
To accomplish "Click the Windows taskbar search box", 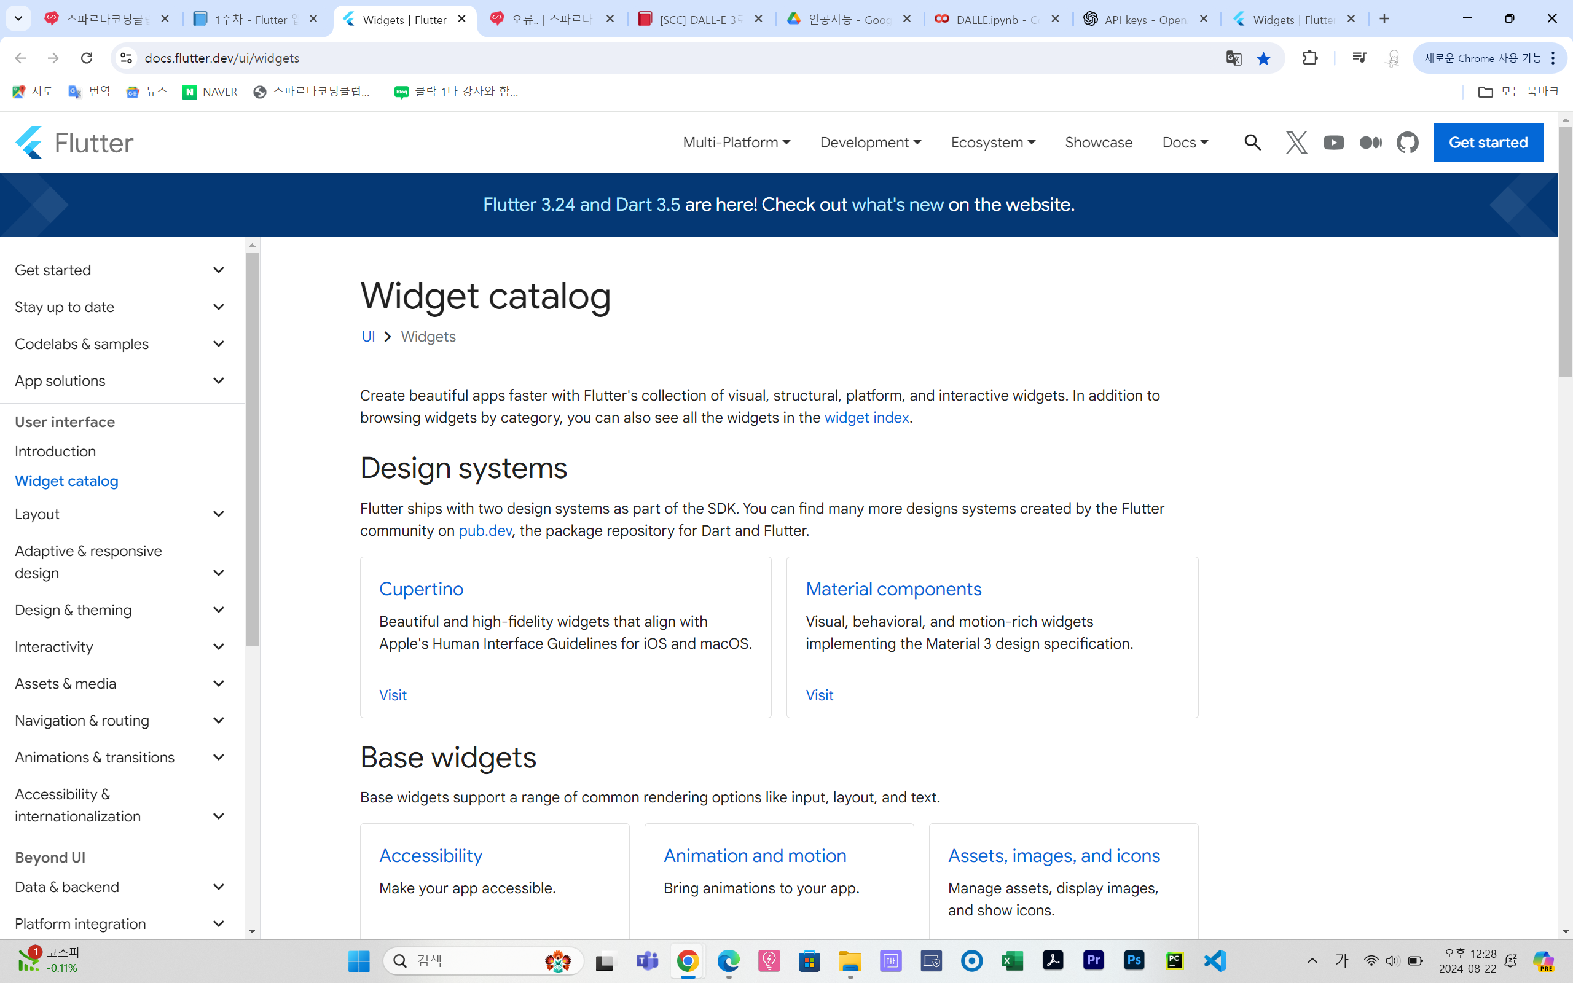I will [x=484, y=960].
